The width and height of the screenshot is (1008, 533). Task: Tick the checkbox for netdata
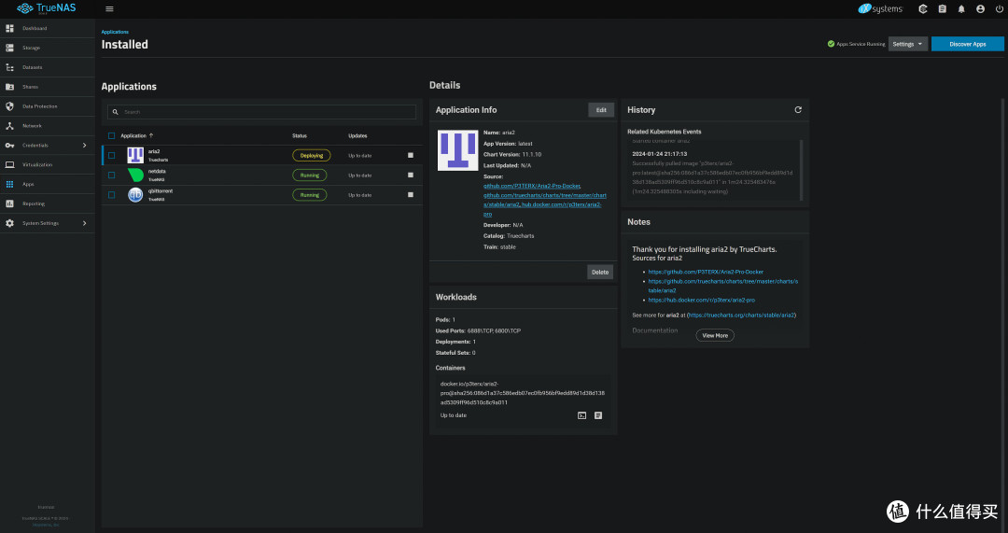point(112,175)
